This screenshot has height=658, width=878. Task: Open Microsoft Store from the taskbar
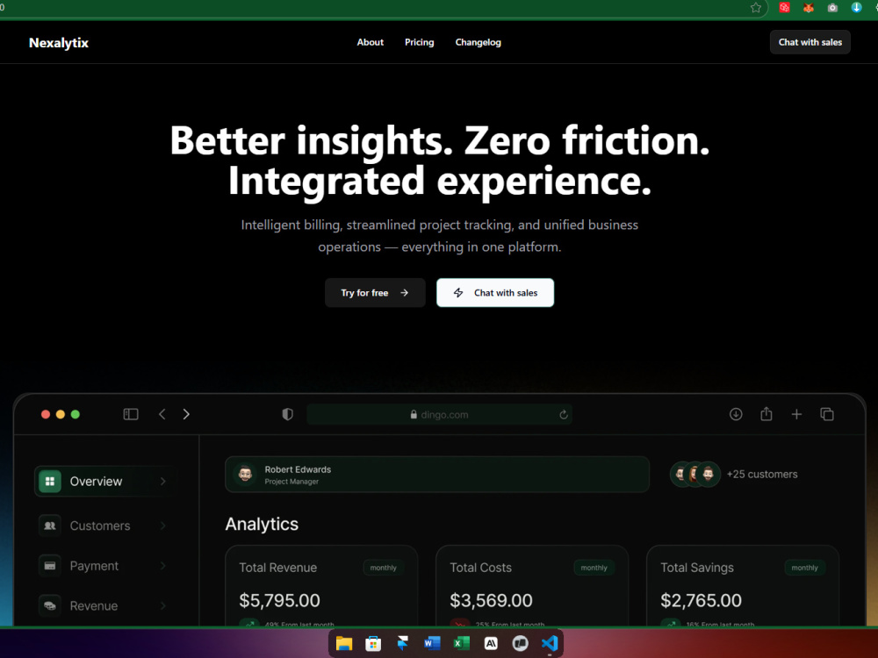click(373, 643)
